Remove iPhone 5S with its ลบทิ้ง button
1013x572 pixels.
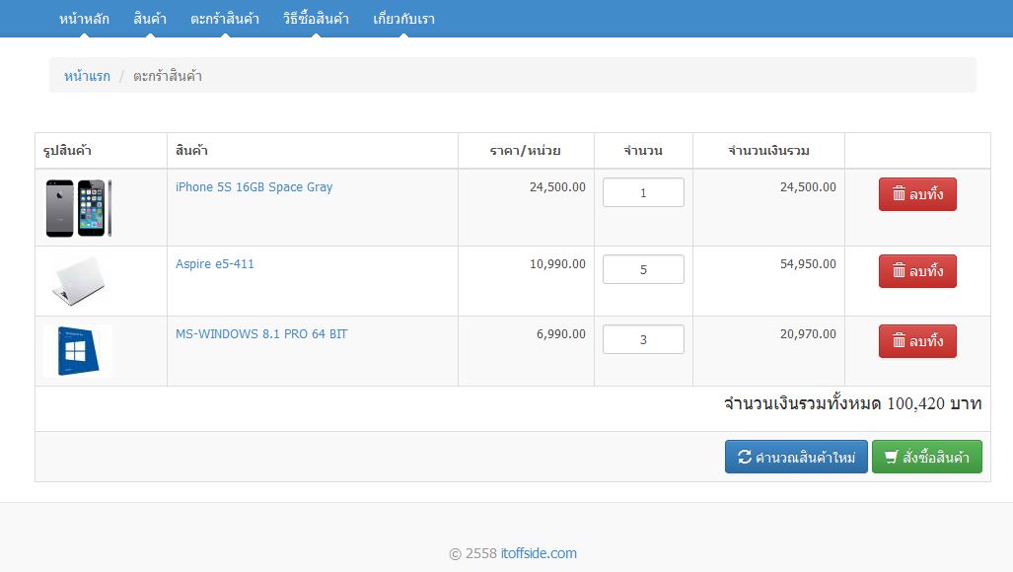pyautogui.click(x=917, y=194)
